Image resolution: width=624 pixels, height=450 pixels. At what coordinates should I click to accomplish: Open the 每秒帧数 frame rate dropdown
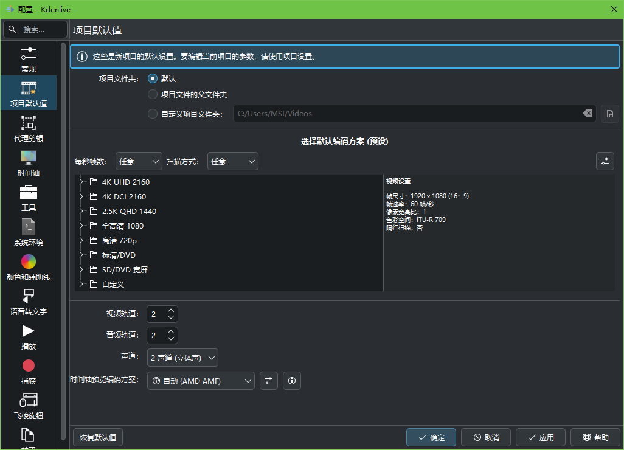click(139, 161)
